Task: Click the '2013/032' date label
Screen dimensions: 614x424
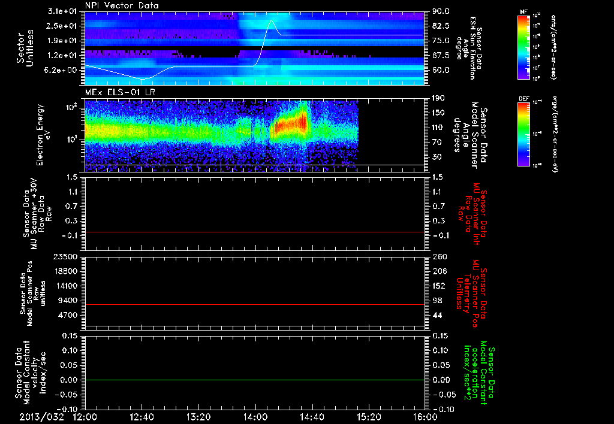Action: (41, 417)
